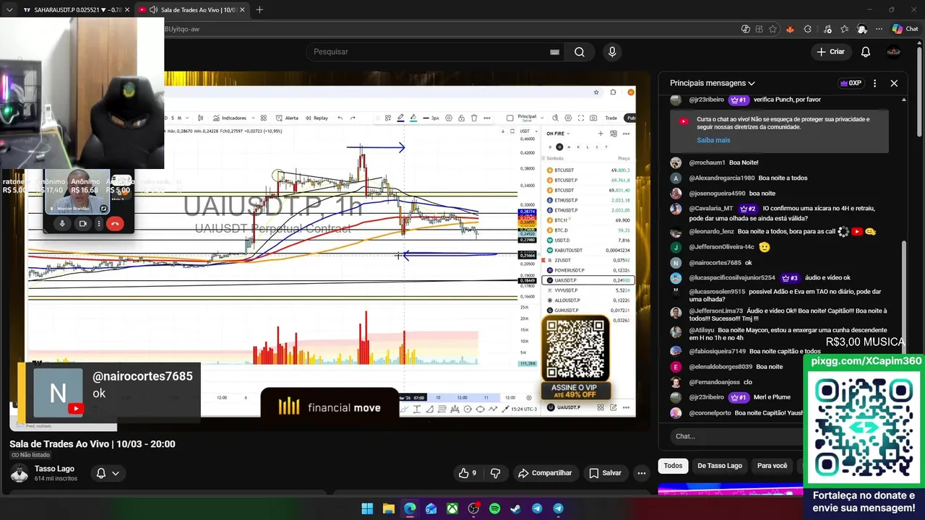Save the video with Salvar
The height and width of the screenshot is (520, 925).
pyautogui.click(x=605, y=473)
